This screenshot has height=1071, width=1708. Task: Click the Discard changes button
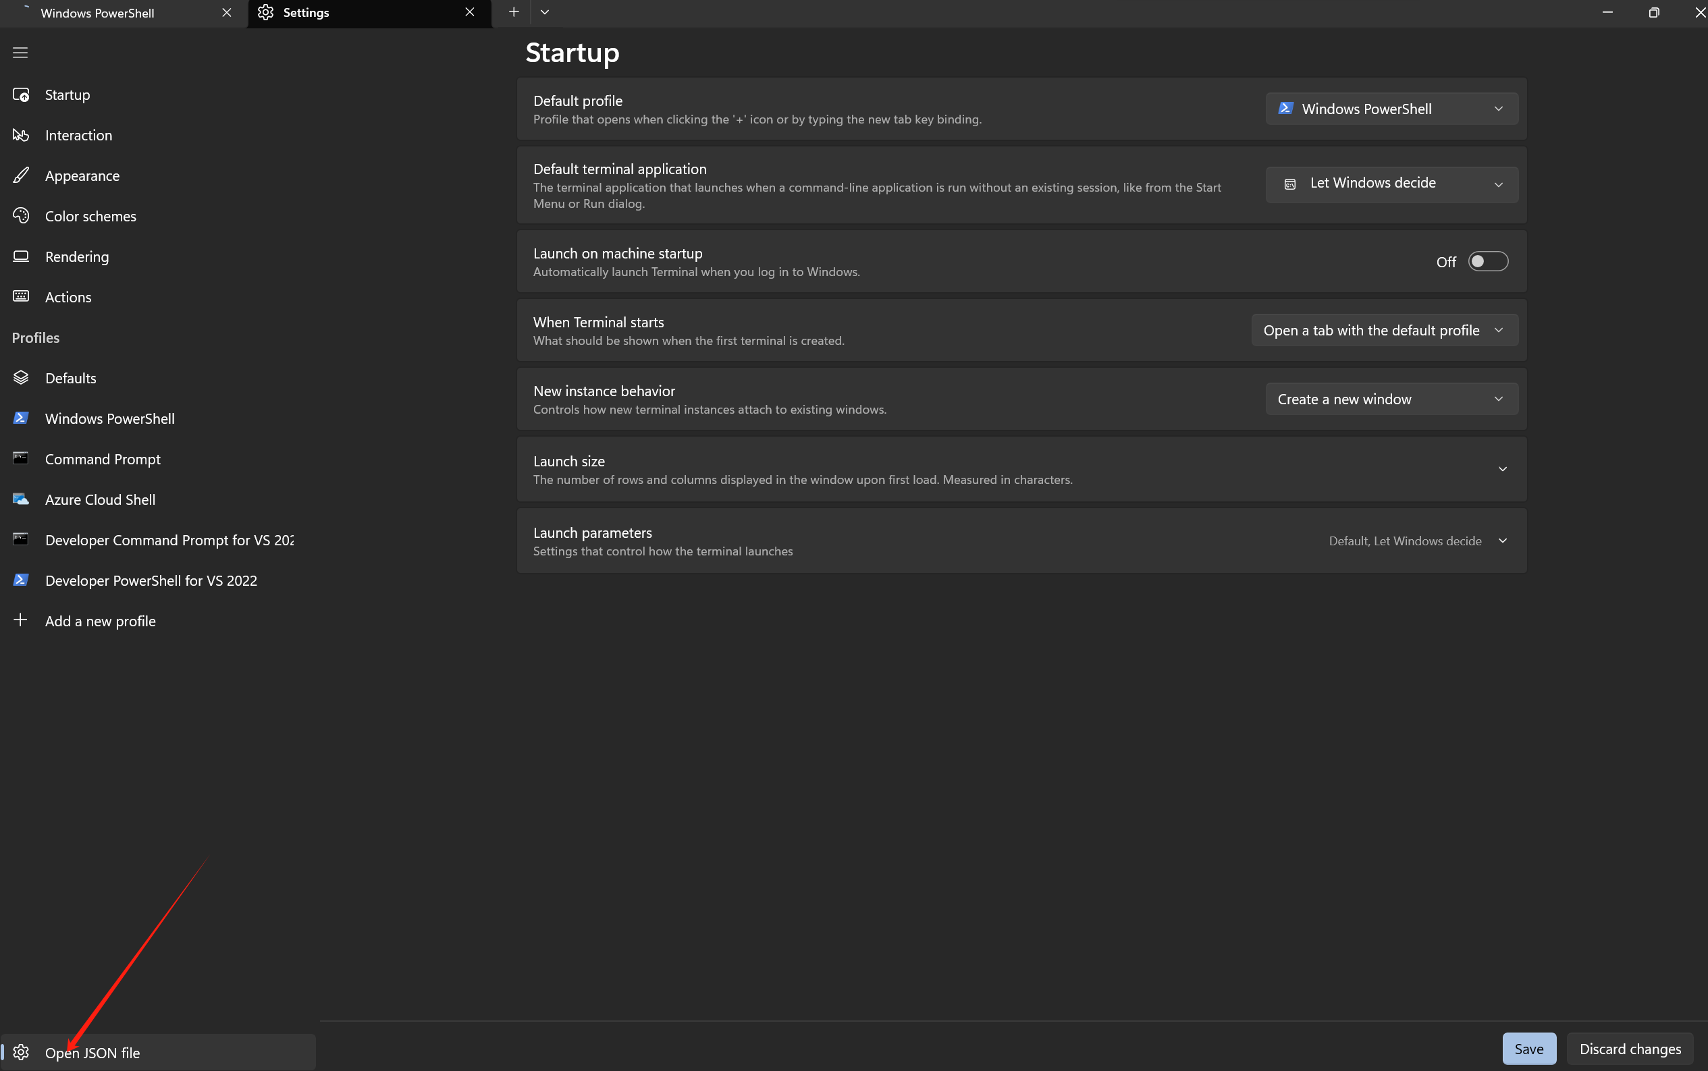(x=1630, y=1048)
